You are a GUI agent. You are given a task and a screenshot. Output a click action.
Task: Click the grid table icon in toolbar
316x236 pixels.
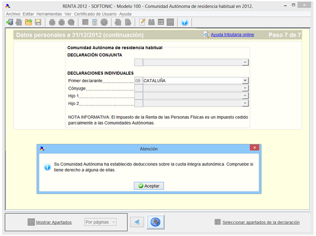coord(170,22)
